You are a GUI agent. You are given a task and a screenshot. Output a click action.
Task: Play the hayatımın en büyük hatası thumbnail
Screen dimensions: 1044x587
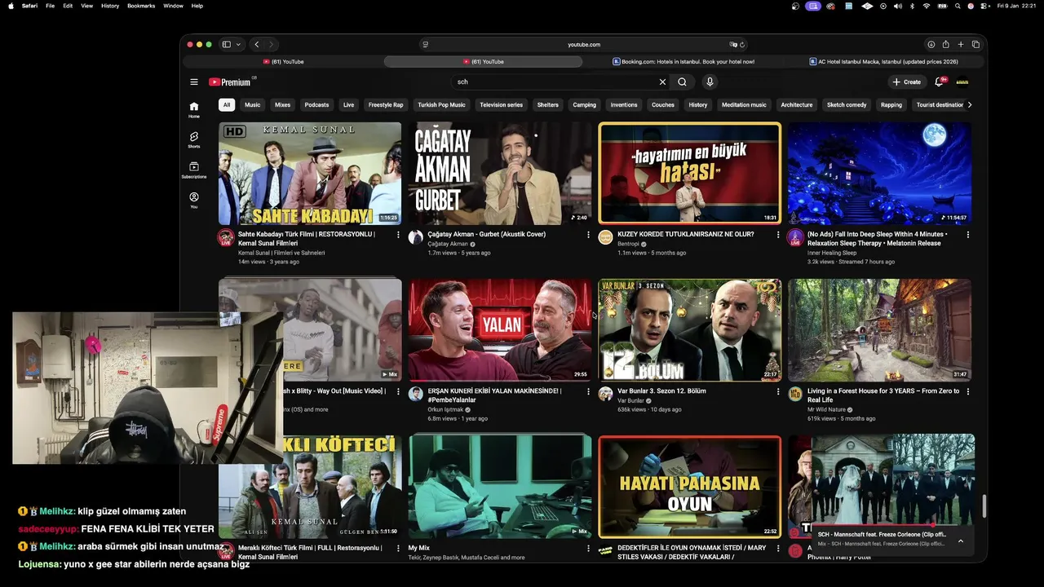click(x=690, y=173)
